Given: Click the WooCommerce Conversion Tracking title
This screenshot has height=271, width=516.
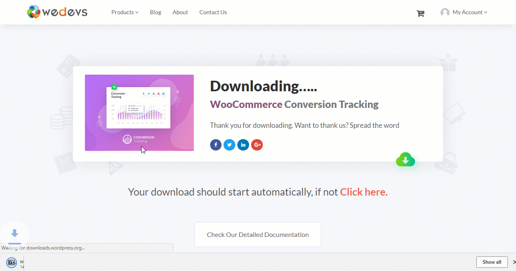Looking at the screenshot, I should [294, 104].
